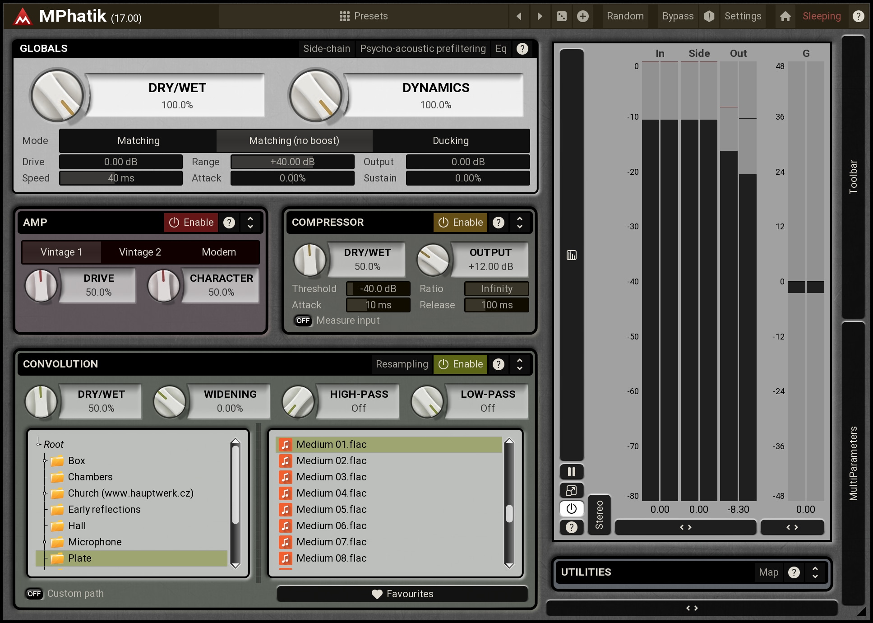This screenshot has width=873, height=623.
Task: Toggle Measure input OFF switch
Action: tap(303, 321)
